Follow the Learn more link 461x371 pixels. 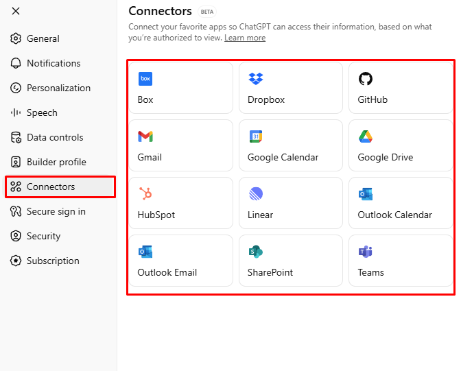[245, 38]
